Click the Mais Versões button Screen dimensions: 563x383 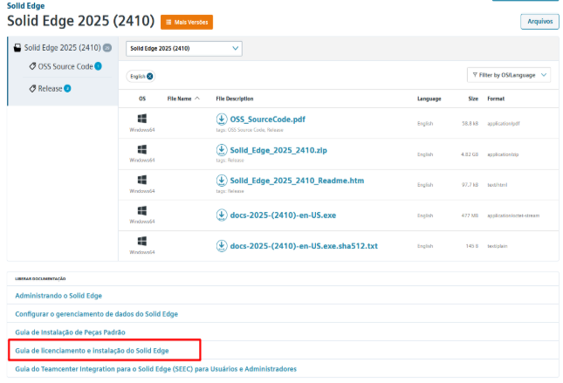tap(187, 21)
